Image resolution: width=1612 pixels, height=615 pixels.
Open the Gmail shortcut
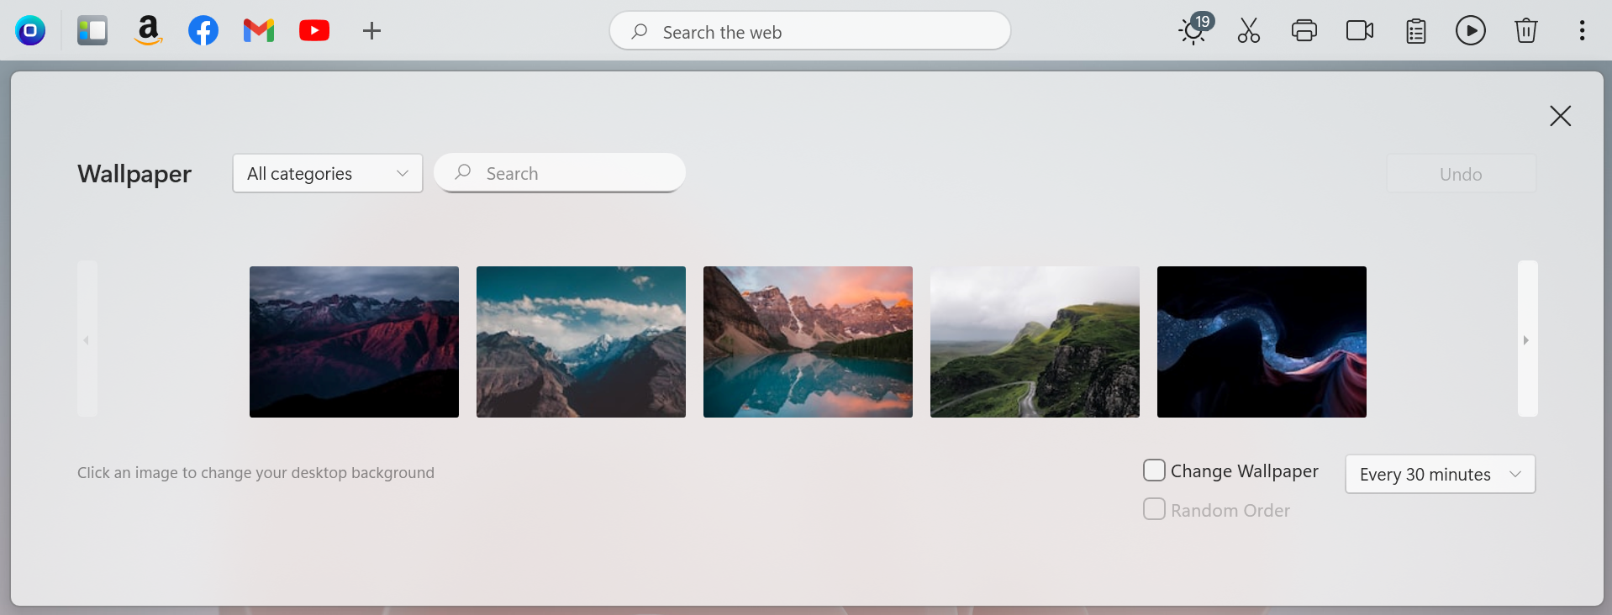[x=259, y=31]
